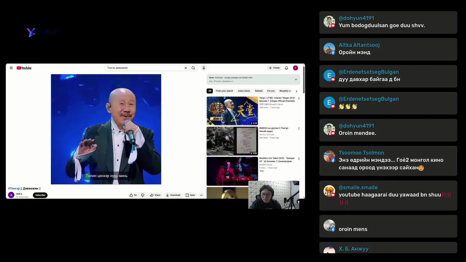Viewport: 466px width, 262px height.
Task: Select the comment 'Оройн мэнд'
Action: pyautogui.click(x=355, y=52)
